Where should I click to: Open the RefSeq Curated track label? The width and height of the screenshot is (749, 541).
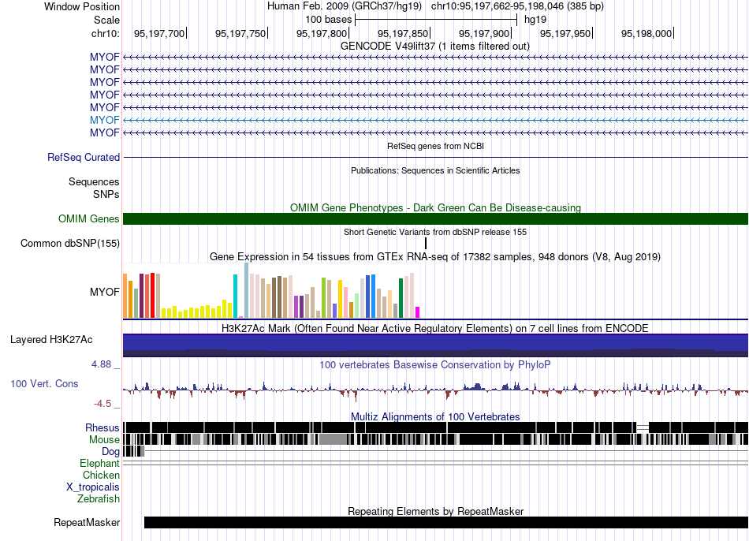83,157
